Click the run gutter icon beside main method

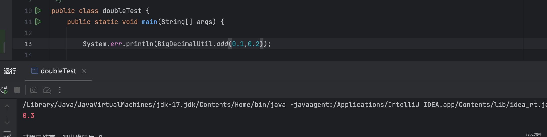38,22
